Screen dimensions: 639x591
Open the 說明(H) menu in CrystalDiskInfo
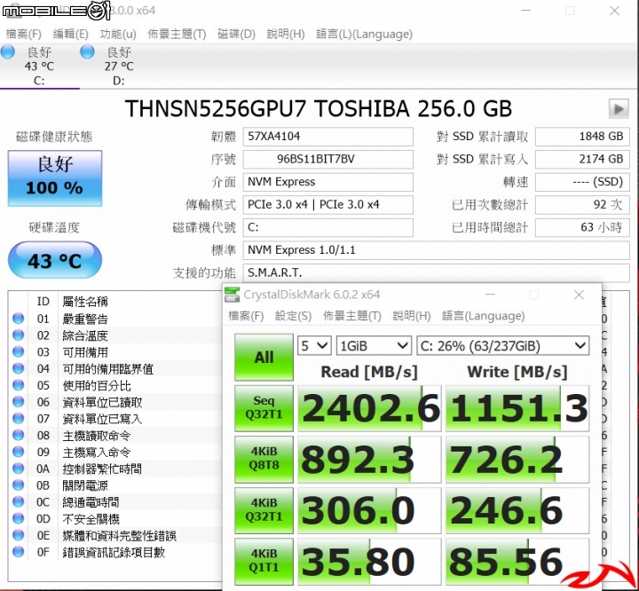(x=286, y=35)
